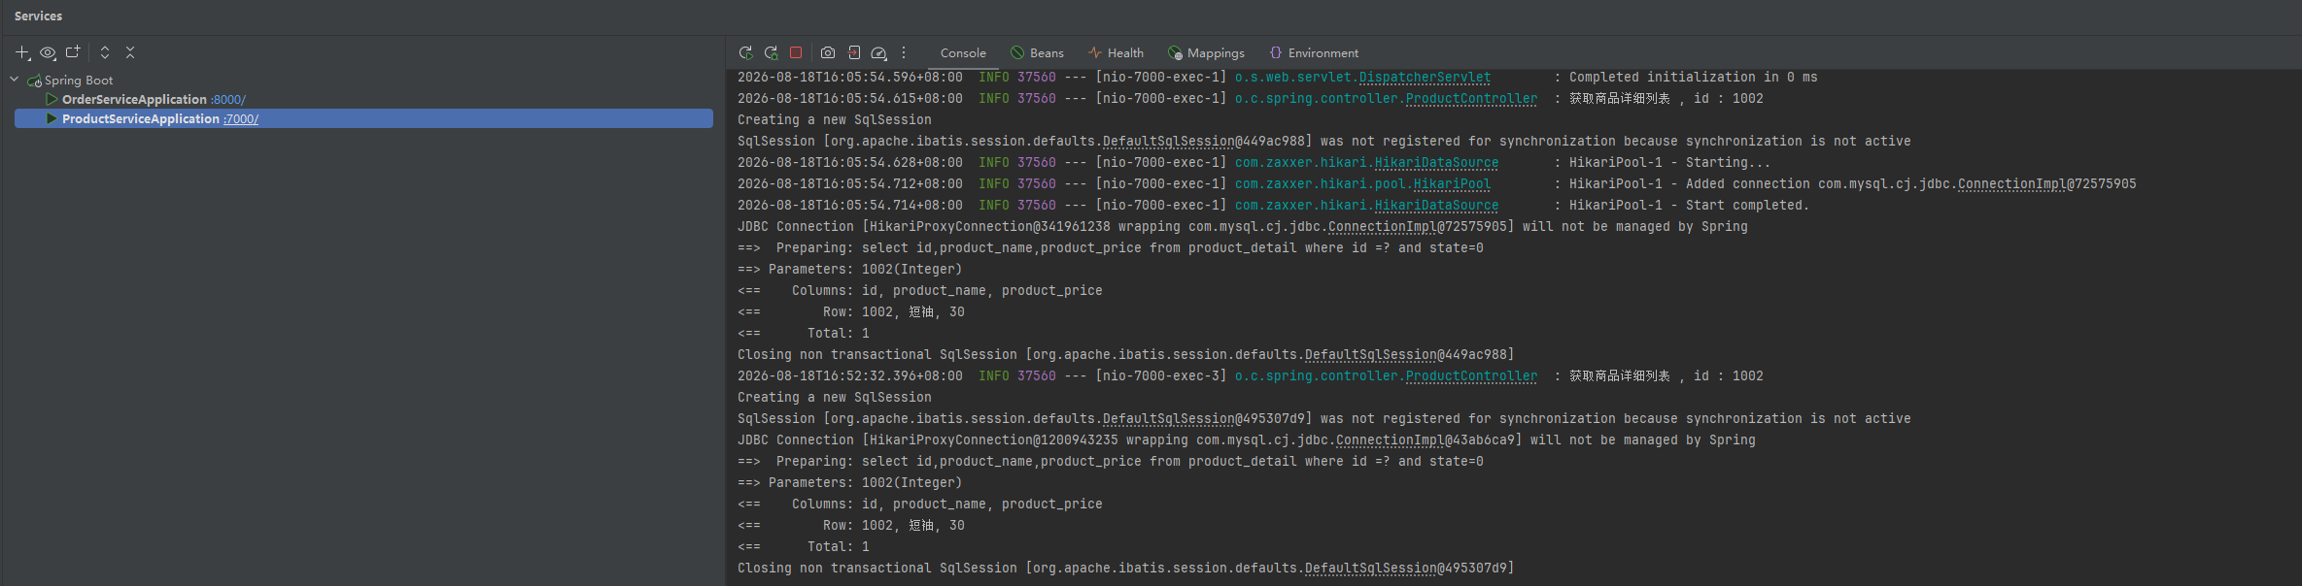Switch to the Environment tab
The height and width of the screenshot is (586, 2302).
coord(1314,53)
